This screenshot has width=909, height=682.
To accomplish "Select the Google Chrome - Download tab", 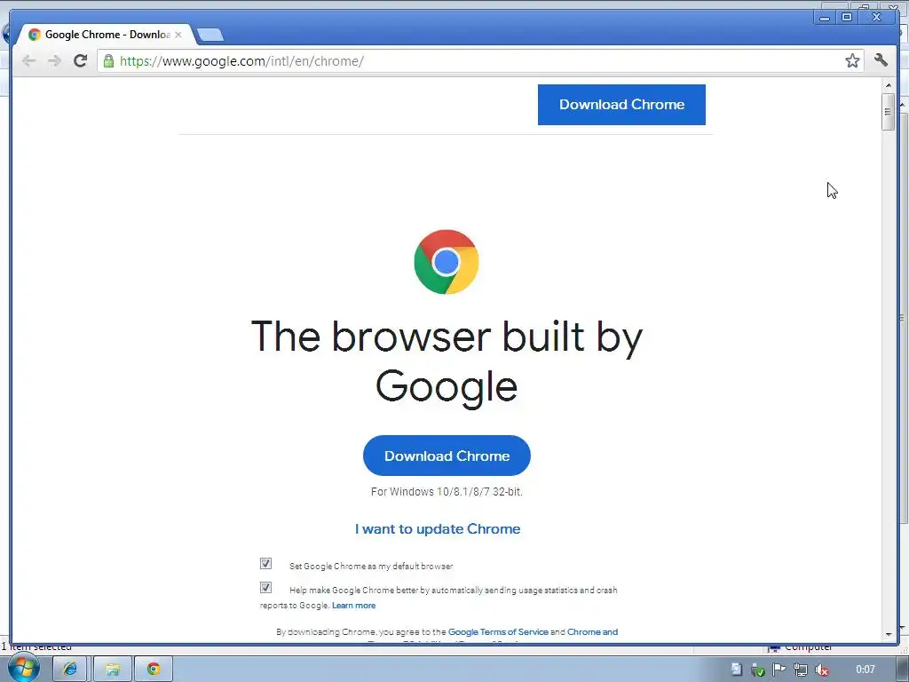I will point(105,35).
